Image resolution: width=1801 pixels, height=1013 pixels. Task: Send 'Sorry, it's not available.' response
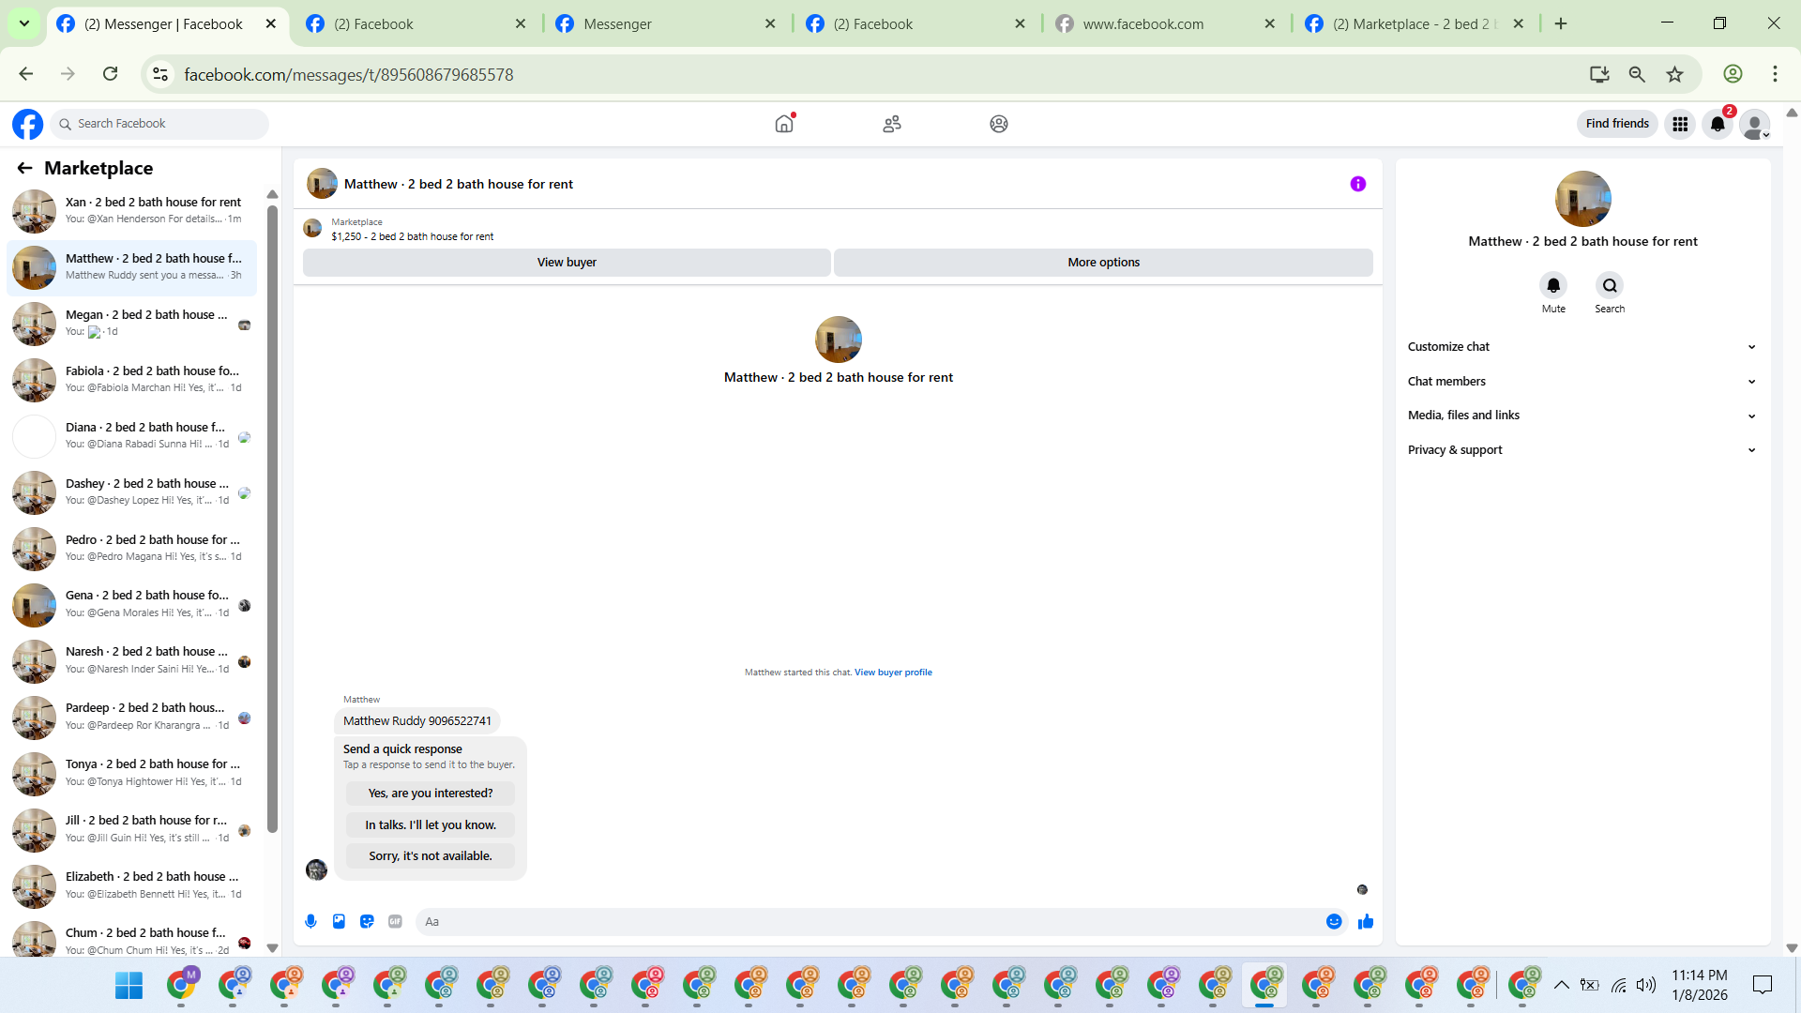pos(431,856)
